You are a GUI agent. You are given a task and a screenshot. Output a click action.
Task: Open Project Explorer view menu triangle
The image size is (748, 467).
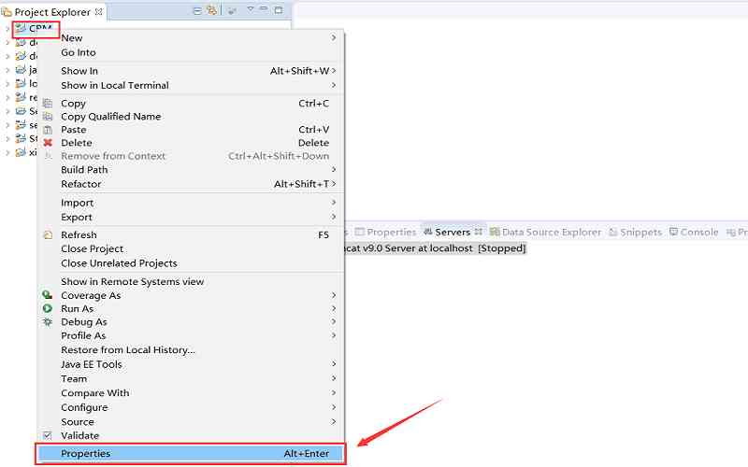point(250,9)
